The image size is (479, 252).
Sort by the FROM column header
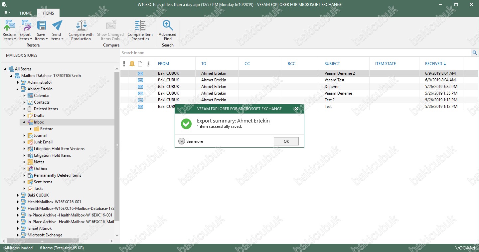163,64
